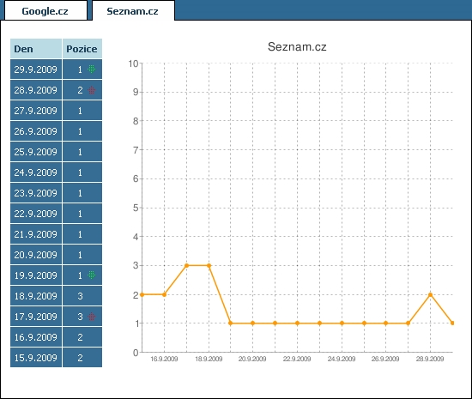This screenshot has width=472, height=399.
Task: Select the 28.9.2009 date cell
Action: pos(36,90)
